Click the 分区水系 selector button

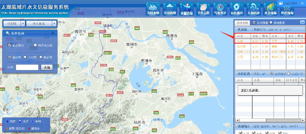pyautogui.click(x=39, y=23)
